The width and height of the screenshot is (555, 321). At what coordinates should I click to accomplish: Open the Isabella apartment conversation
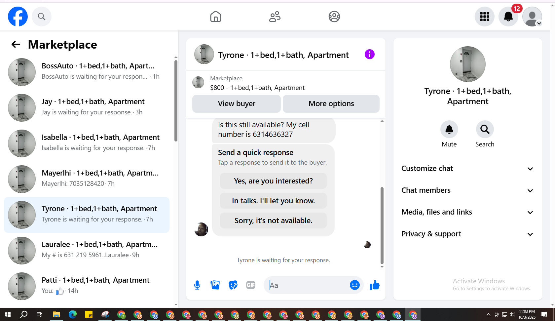click(x=87, y=143)
